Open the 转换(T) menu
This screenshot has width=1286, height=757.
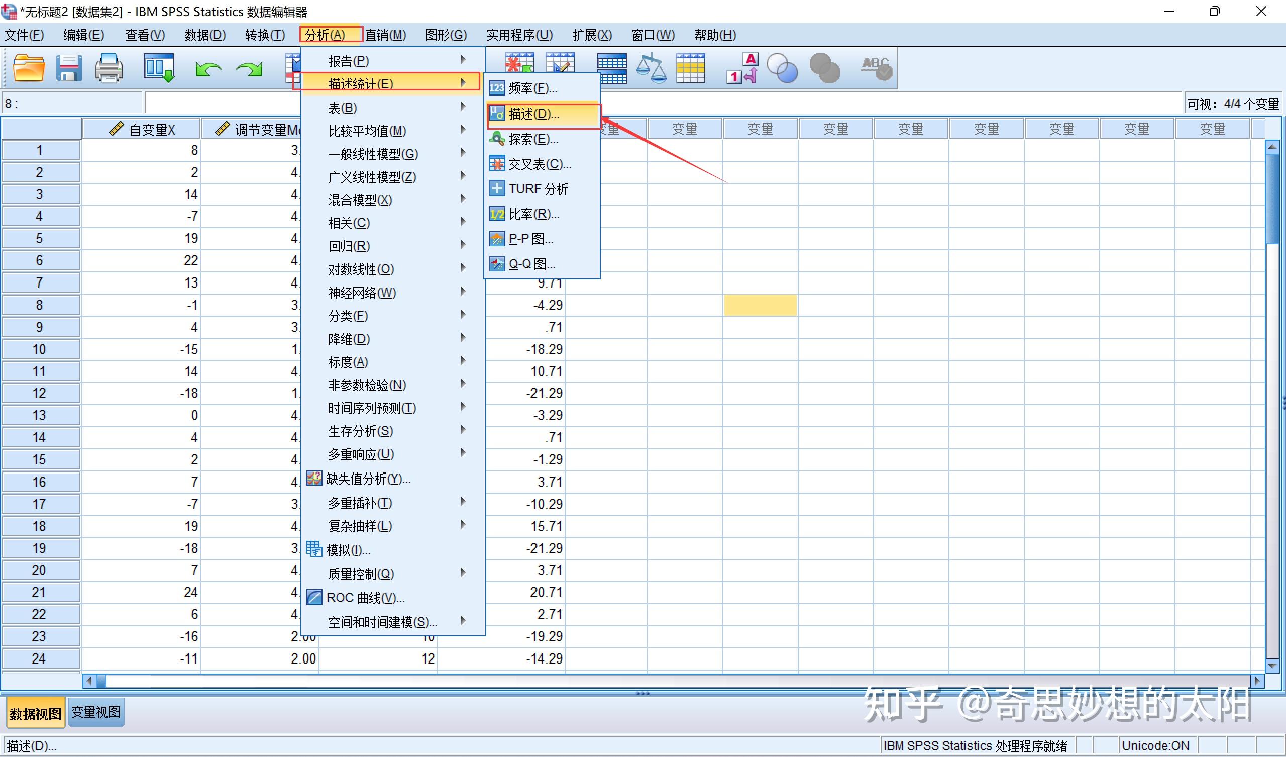coord(265,35)
